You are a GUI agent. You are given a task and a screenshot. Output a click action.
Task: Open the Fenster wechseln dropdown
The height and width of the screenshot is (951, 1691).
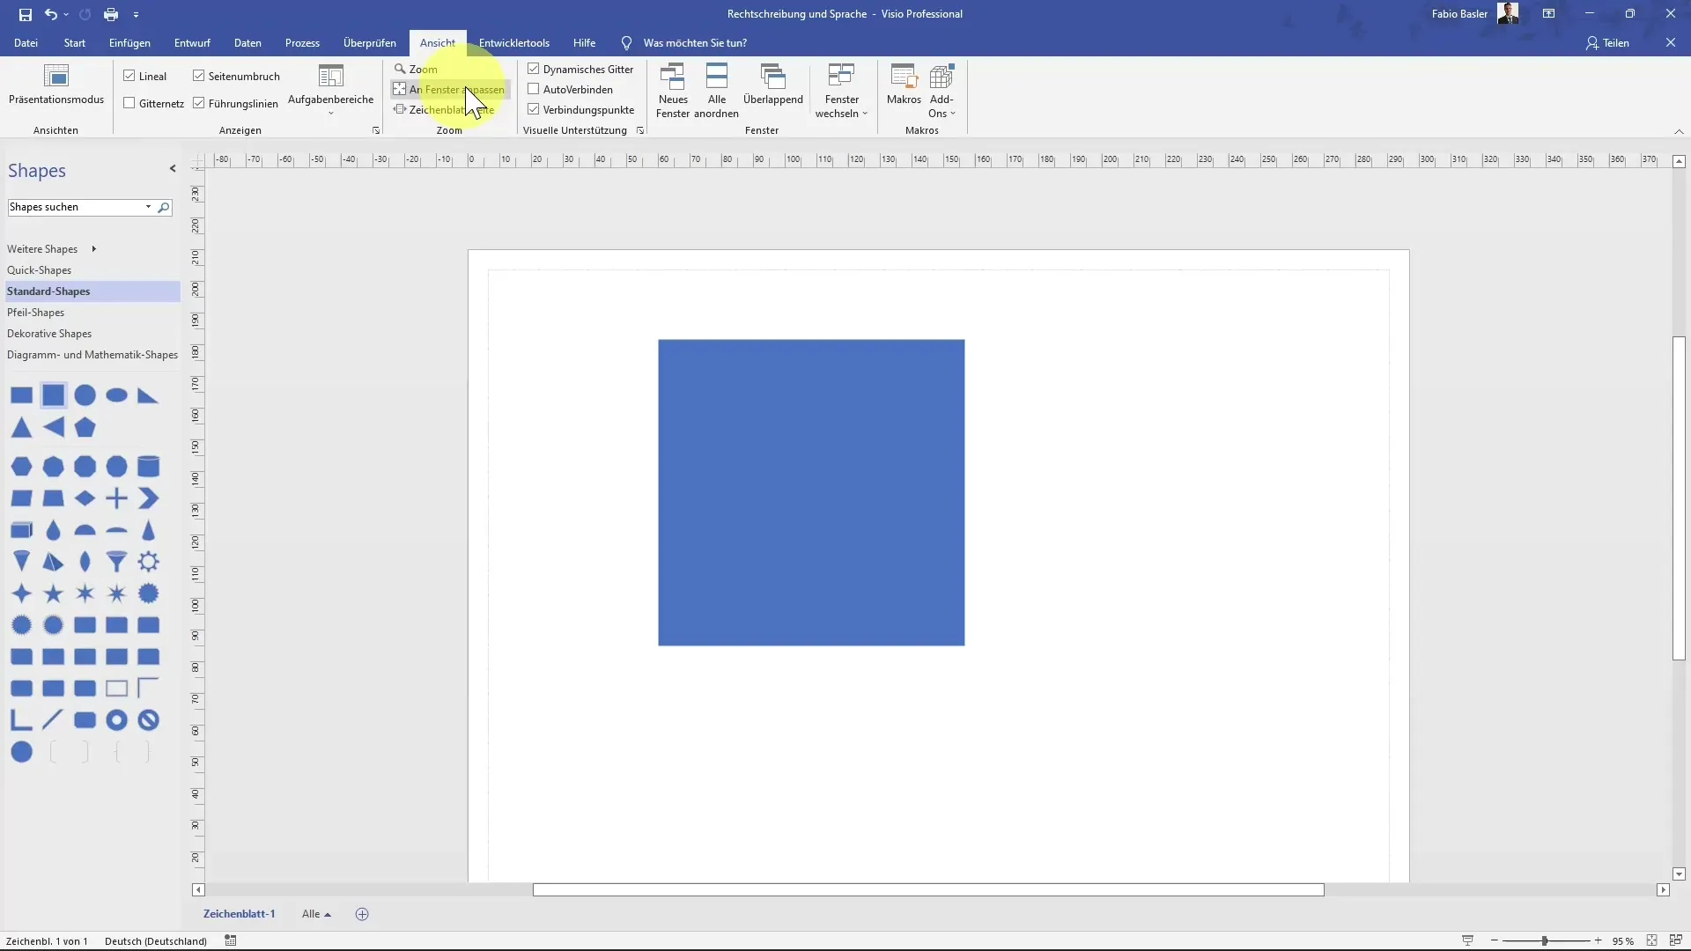841,91
